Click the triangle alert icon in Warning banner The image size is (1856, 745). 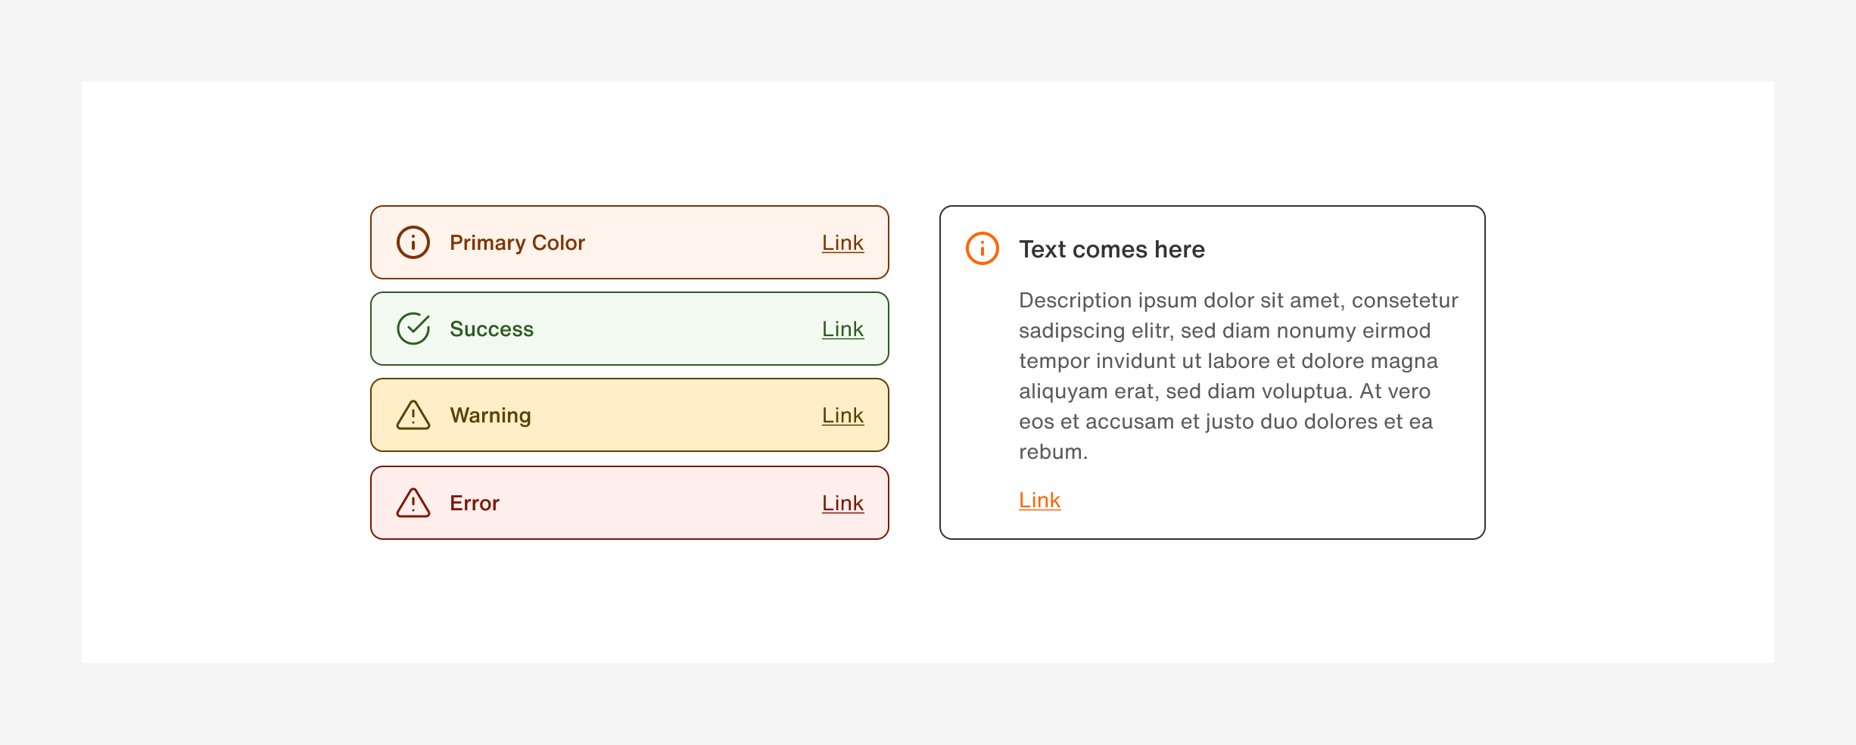413,415
